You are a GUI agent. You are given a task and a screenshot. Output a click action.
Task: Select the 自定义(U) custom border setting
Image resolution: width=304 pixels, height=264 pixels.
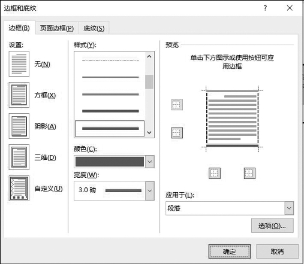click(19, 189)
